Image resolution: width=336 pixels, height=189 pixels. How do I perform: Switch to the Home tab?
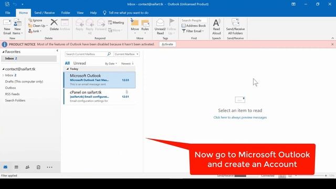pyautogui.click(x=23, y=13)
